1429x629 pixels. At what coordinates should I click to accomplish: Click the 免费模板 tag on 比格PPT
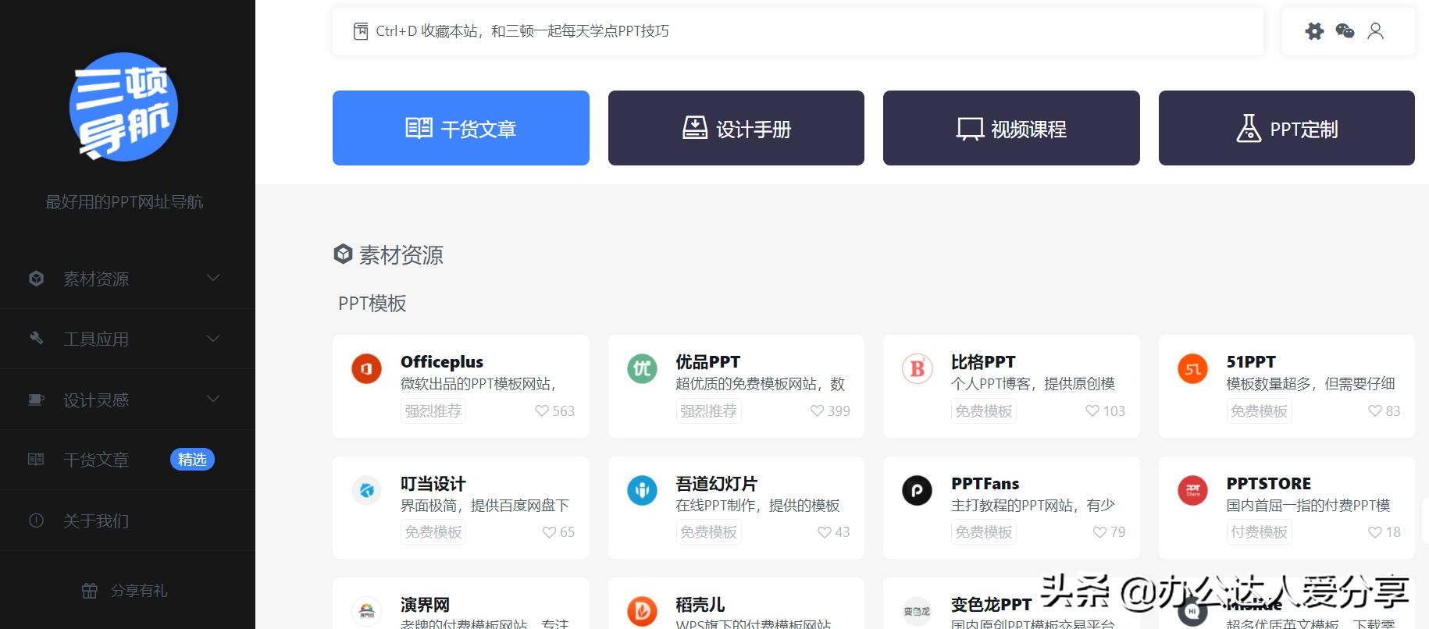pos(984,410)
